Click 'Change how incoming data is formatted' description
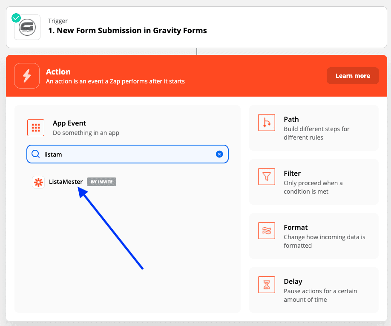The image size is (391, 326). [325, 241]
